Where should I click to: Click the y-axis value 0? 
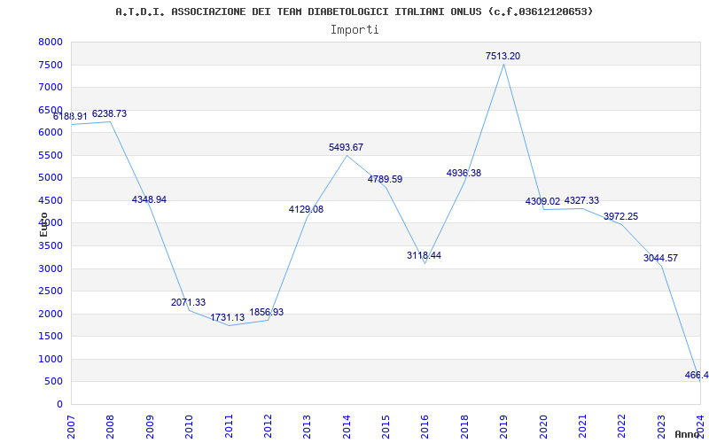click(x=59, y=404)
